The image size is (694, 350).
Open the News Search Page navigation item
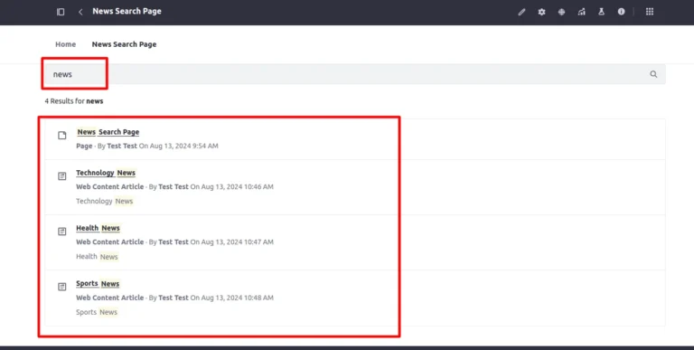(124, 44)
